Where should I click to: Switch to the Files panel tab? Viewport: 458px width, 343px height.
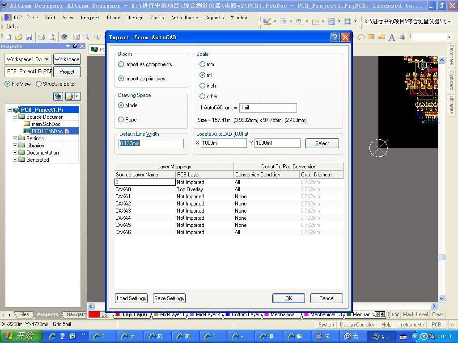pyautogui.click(x=24, y=314)
